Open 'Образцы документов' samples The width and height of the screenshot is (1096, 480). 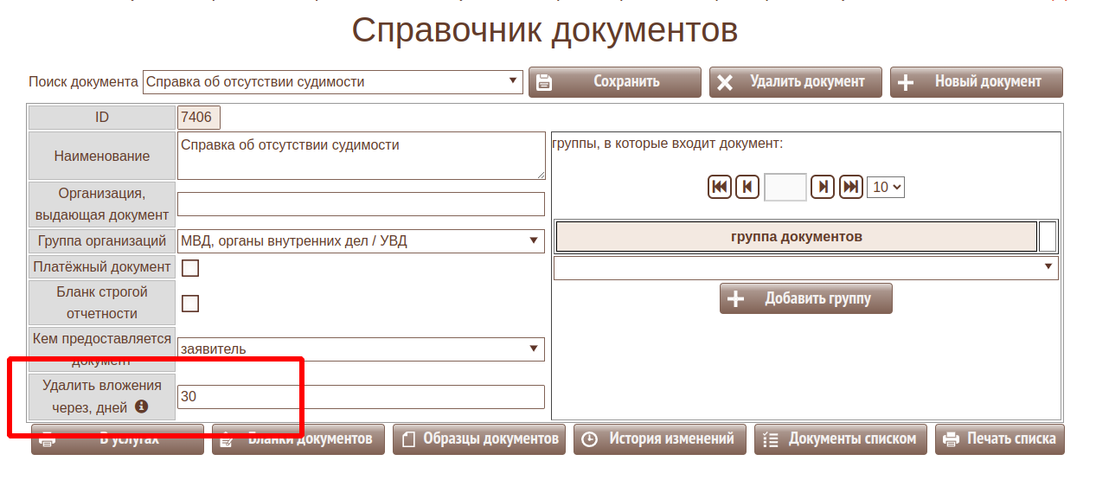pos(479,439)
